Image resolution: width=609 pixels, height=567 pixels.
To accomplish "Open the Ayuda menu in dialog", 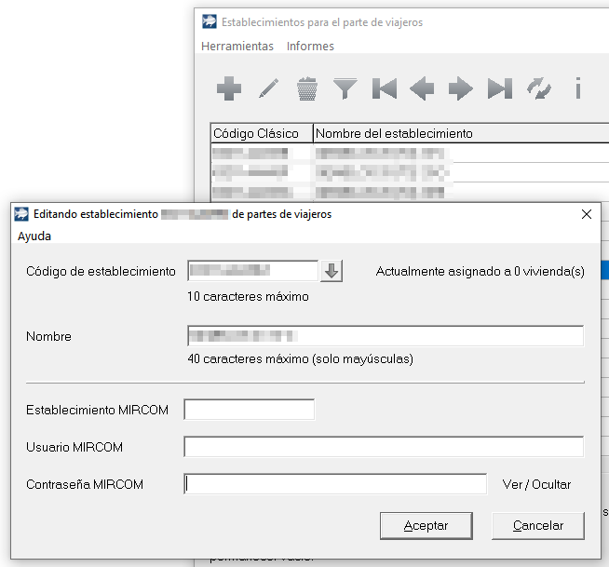I will coord(34,236).
